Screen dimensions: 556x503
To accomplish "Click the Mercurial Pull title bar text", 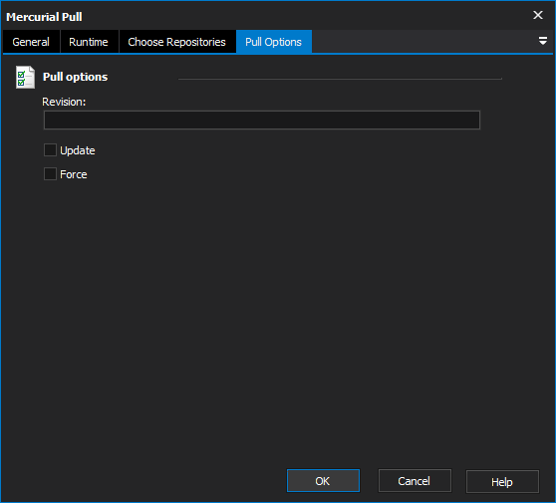I will click(x=44, y=17).
